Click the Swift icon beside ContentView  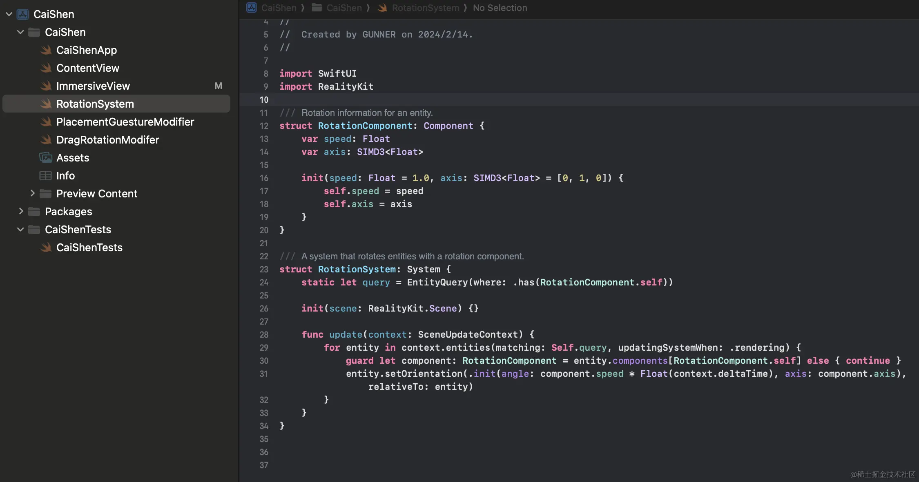pos(46,68)
